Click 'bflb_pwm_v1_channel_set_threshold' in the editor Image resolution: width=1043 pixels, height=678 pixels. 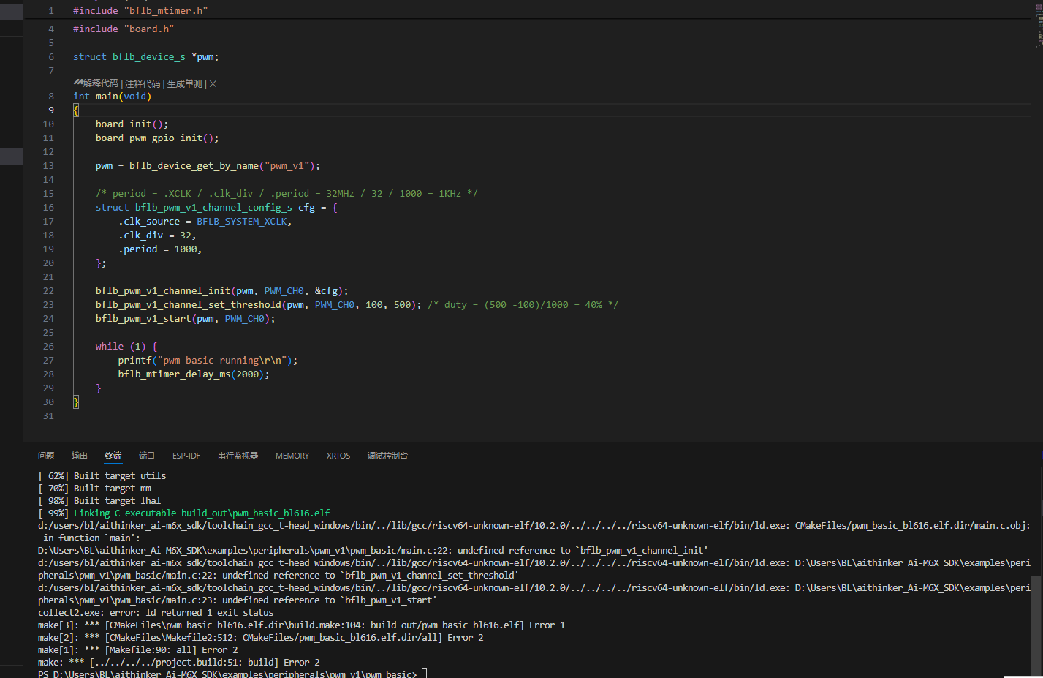(189, 305)
